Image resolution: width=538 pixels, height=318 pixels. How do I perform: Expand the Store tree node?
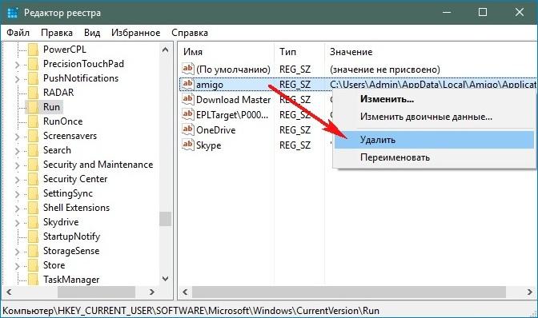point(17,266)
